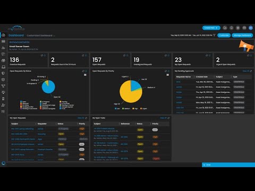The image size is (255, 191).
Task: Sort My Open Requests by Priority column
Action: pyautogui.click(x=82, y=124)
